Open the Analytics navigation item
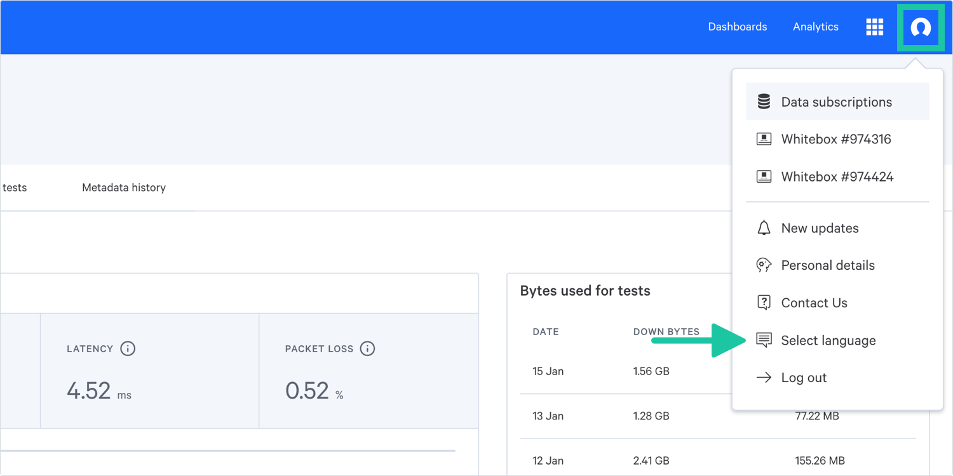This screenshot has height=476, width=953. (815, 27)
